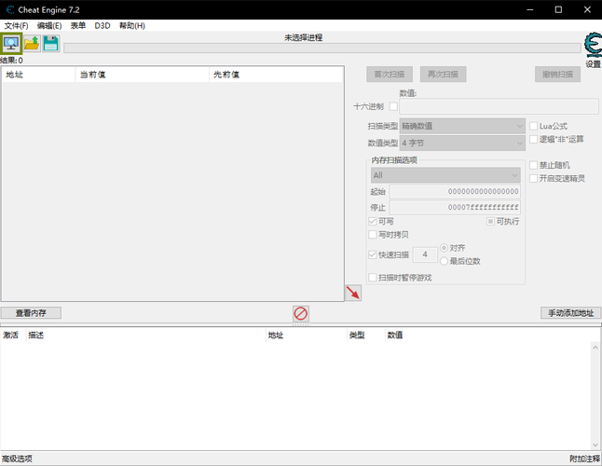Open the D3D menu
Screen dimensions: 602x466
click(103, 26)
